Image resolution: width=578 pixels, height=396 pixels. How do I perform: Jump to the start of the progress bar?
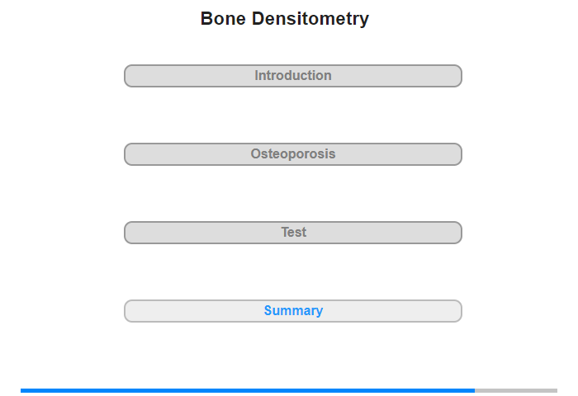pyautogui.click(x=21, y=390)
